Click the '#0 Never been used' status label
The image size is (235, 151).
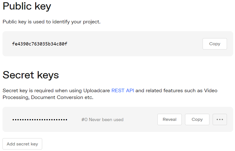coord(102,119)
